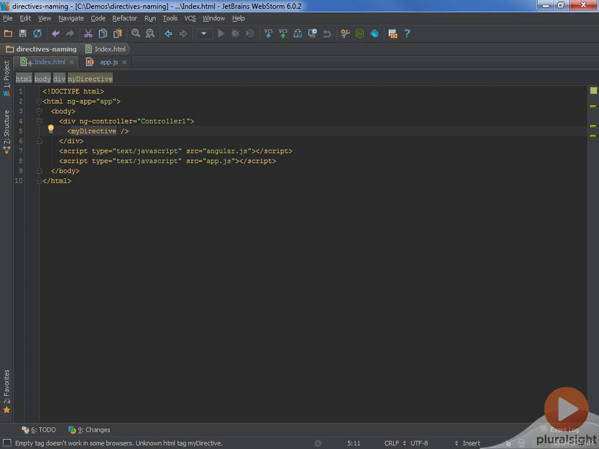The width and height of the screenshot is (599, 449).
Task: Toggle the Insert mode status indicator
Action: pyautogui.click(x=471, y=443)
